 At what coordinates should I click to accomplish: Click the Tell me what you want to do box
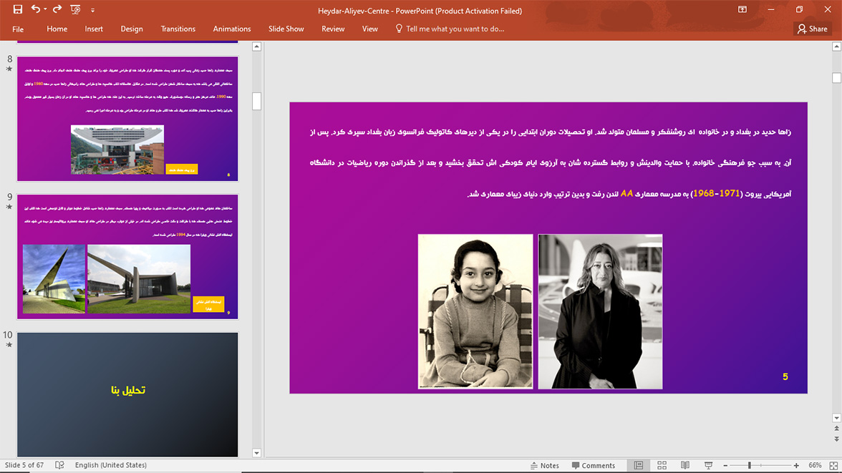pos(450,29)
